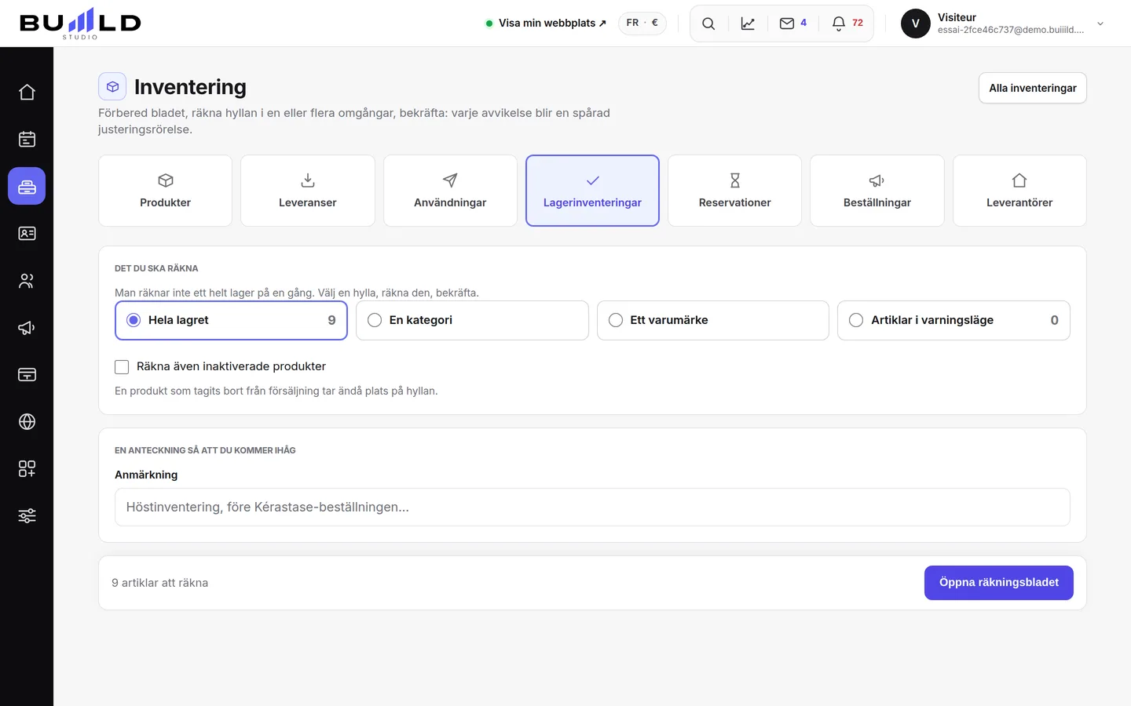Click Öppna räkningsbladet button

998,582
